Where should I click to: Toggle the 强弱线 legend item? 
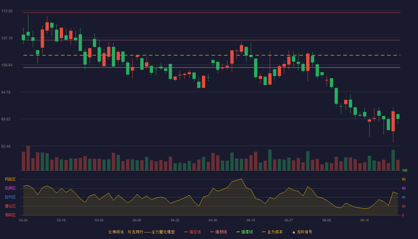(x=219, y=232)
